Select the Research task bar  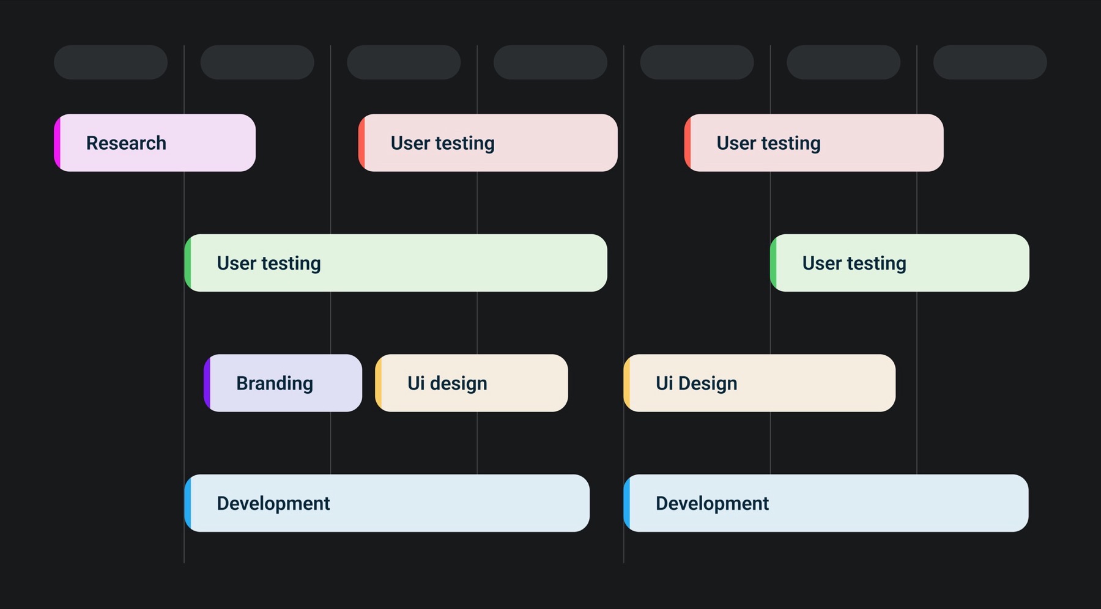(155, 142)
